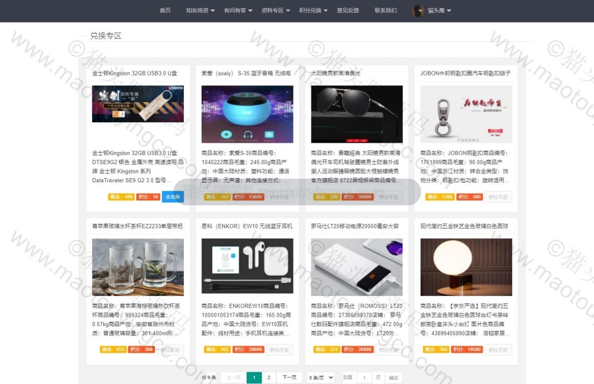Open the 现代简约五金铁艺 lamp title
Screen dimensions: 594x384
[x=465, y=226]
